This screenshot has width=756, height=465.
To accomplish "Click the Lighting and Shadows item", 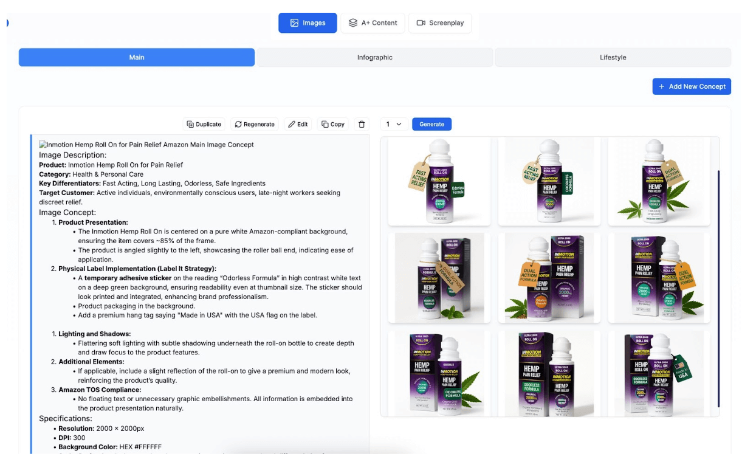I will coord(94,334).
